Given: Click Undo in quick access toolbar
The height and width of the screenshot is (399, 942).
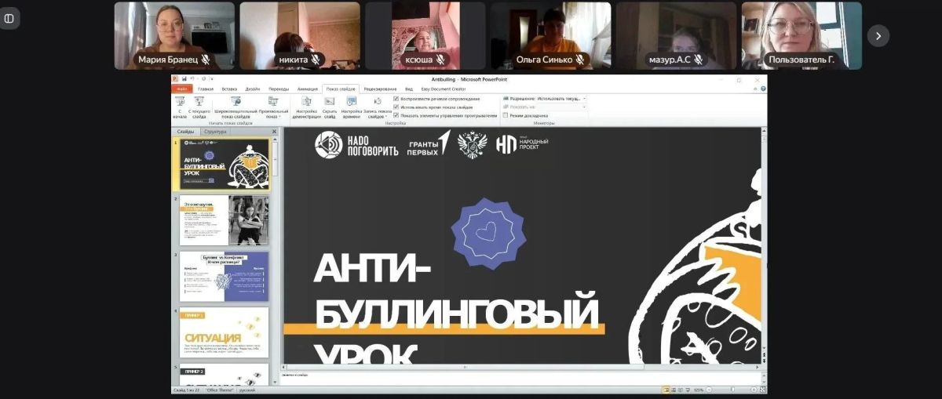Looking at the screenshot, I should (x=192, y=79).
